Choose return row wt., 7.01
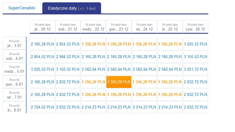The image size is (235, 132). point(14,95)
